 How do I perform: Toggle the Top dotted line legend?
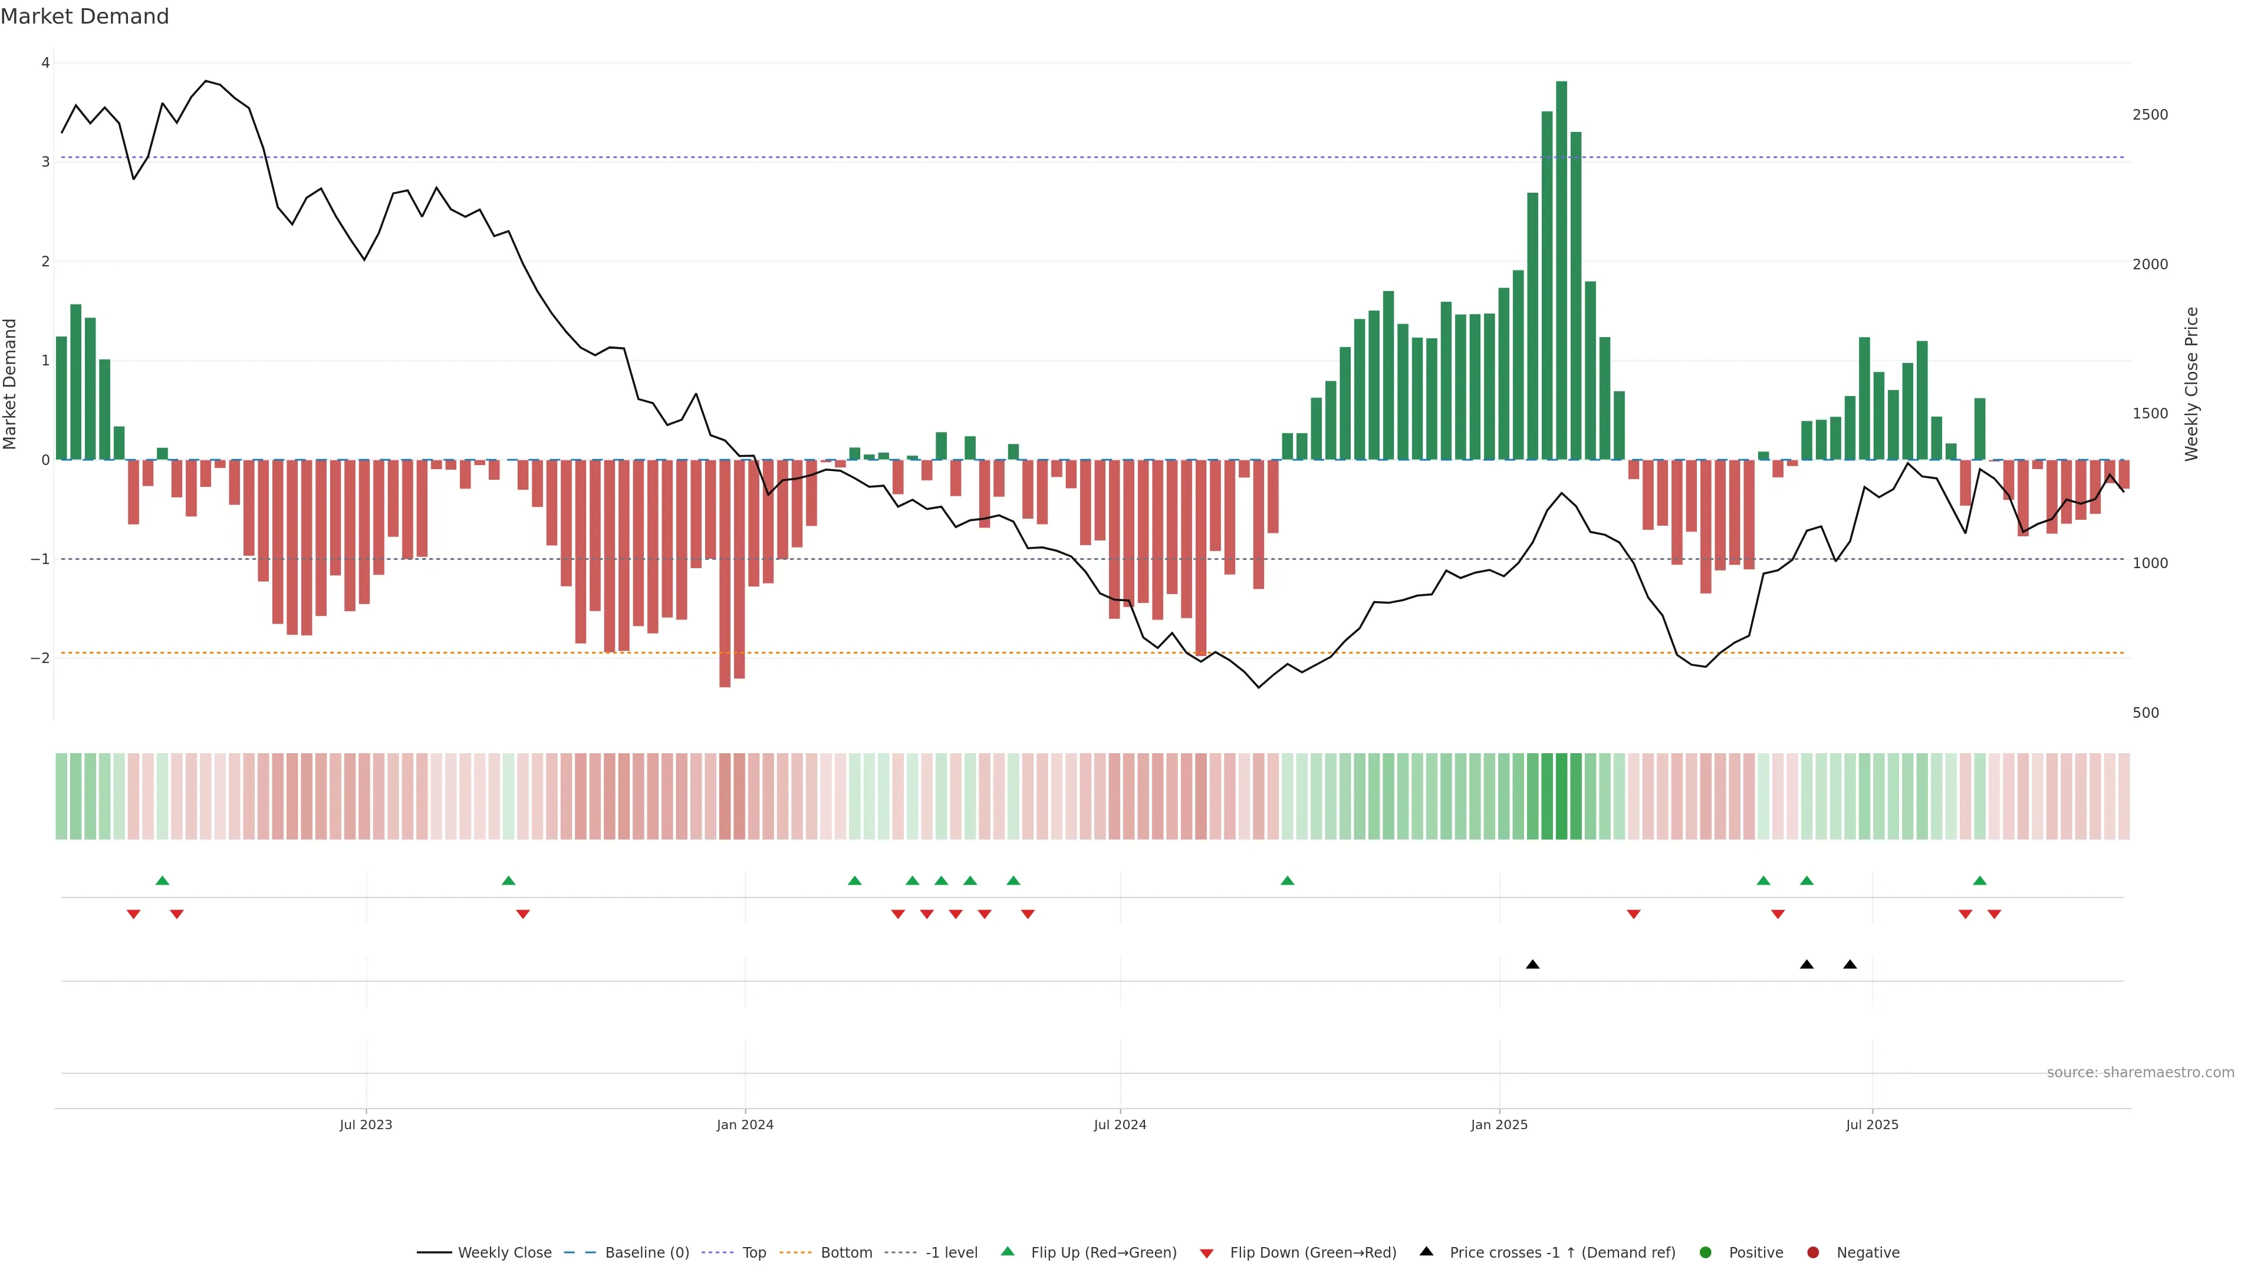[x=753, y=1253]
